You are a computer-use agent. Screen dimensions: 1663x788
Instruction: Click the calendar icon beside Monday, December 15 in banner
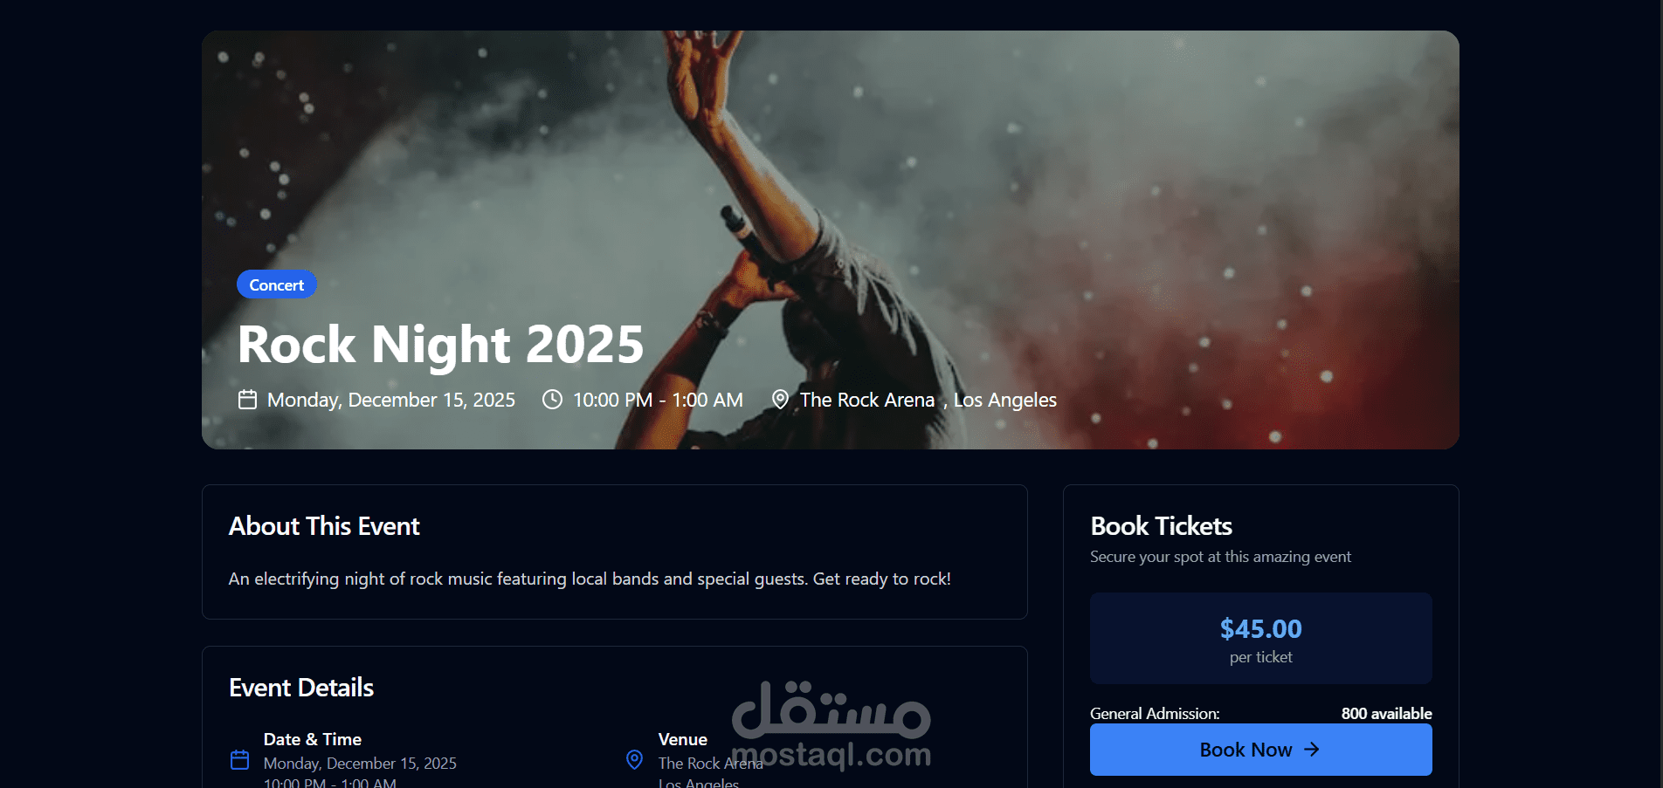(x=247, y=400)
